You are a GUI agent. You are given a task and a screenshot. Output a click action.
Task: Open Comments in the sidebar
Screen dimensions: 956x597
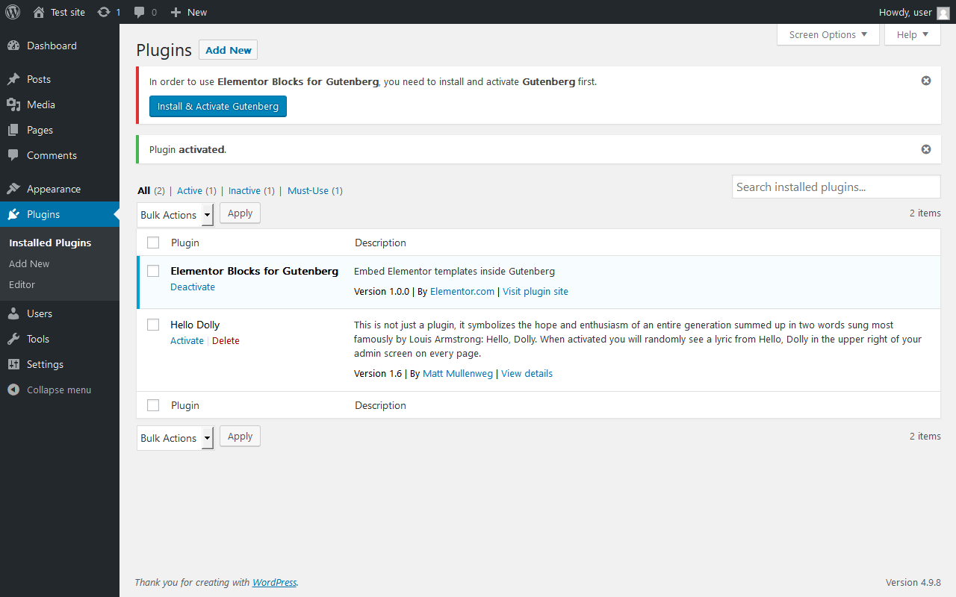coord(60,155)
